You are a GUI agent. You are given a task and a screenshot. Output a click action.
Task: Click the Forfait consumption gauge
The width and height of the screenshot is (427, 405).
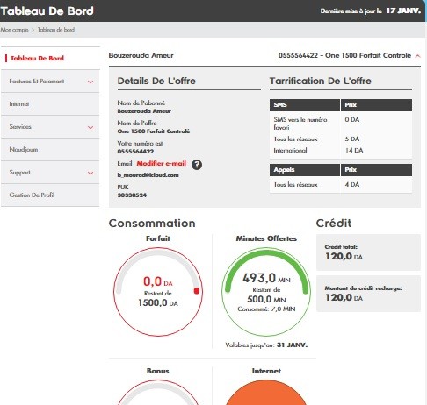[x=158, y=292]
